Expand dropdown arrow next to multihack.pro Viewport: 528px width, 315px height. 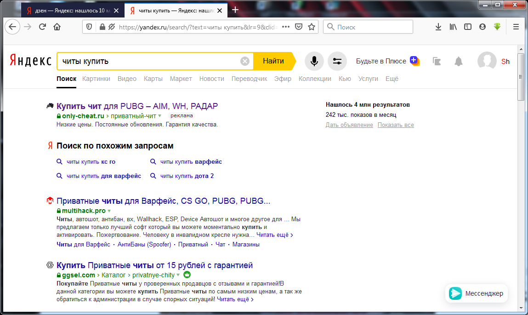click(x=109, y=211)
